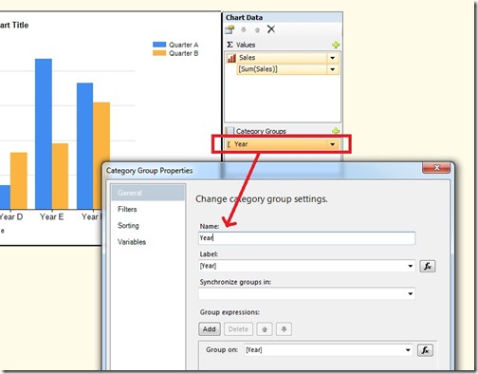Open the Group on dropdown

point(408,350)
